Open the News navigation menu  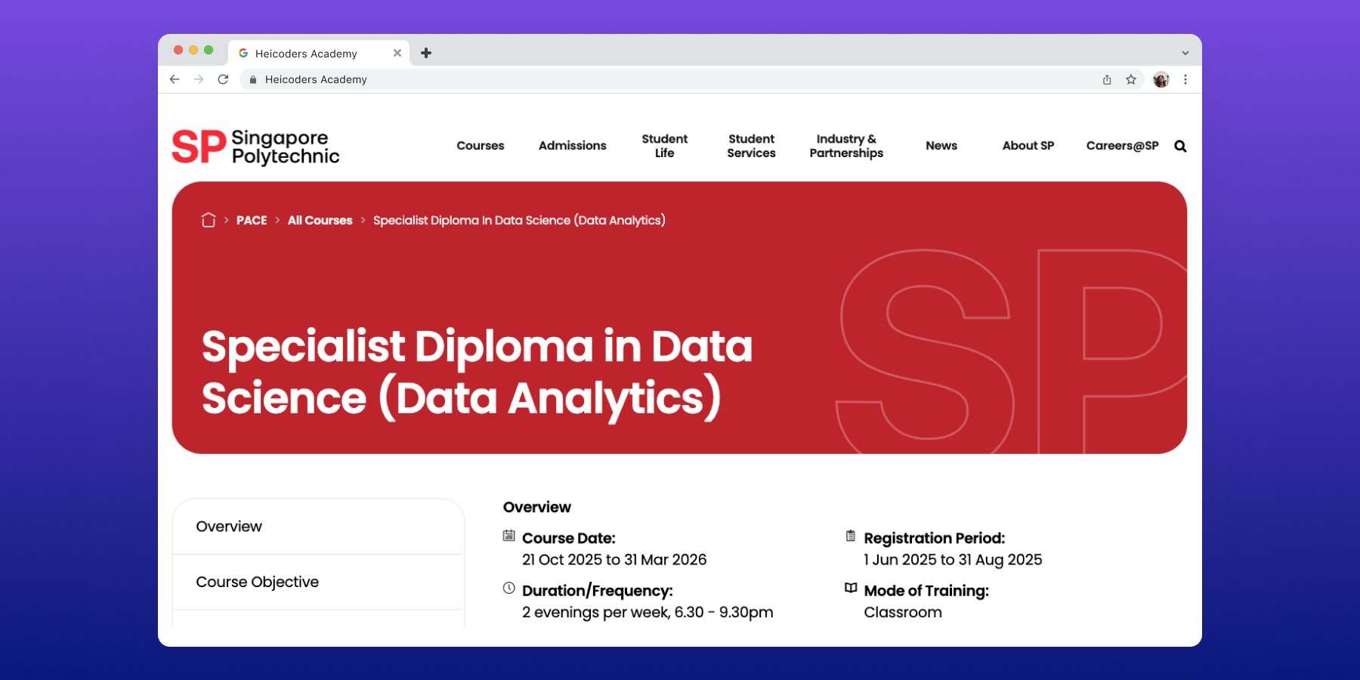(941, 146)
